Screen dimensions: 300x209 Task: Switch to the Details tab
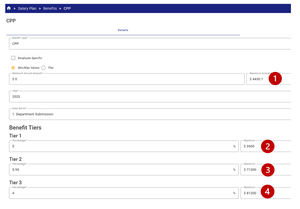coord(123,30)
